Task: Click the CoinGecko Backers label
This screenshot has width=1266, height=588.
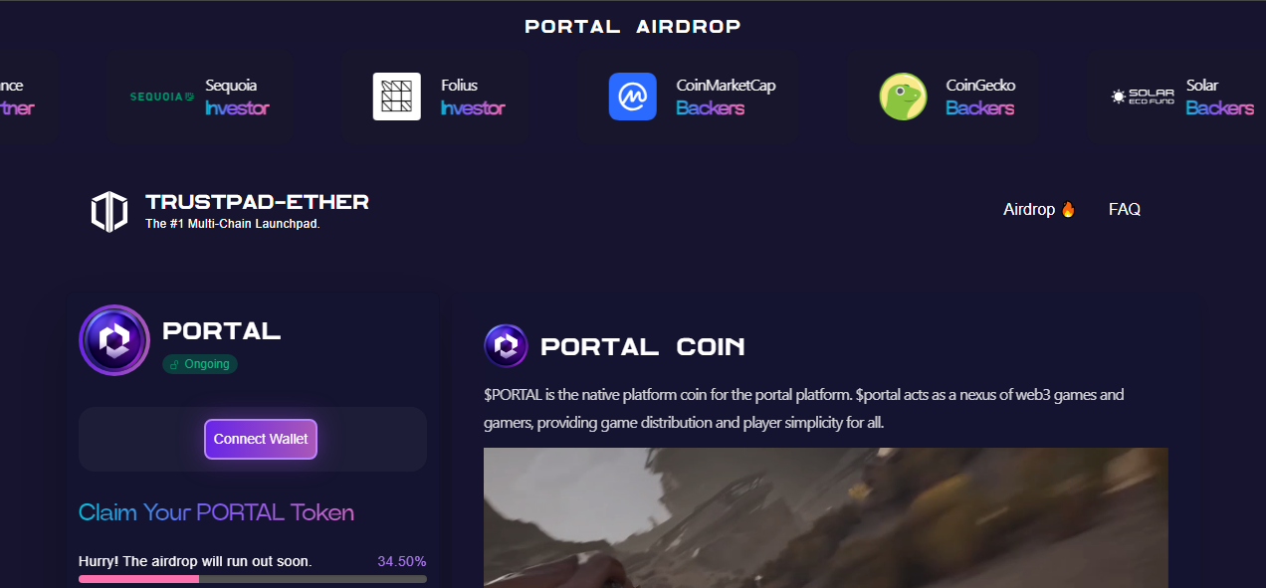Action: coord(979,107)
